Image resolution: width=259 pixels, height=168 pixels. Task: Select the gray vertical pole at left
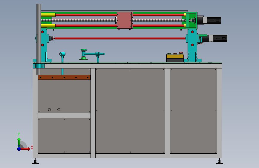(39, 39)
